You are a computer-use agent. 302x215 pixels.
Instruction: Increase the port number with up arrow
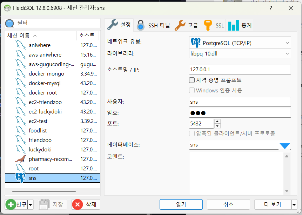click(x=217, y=121)
